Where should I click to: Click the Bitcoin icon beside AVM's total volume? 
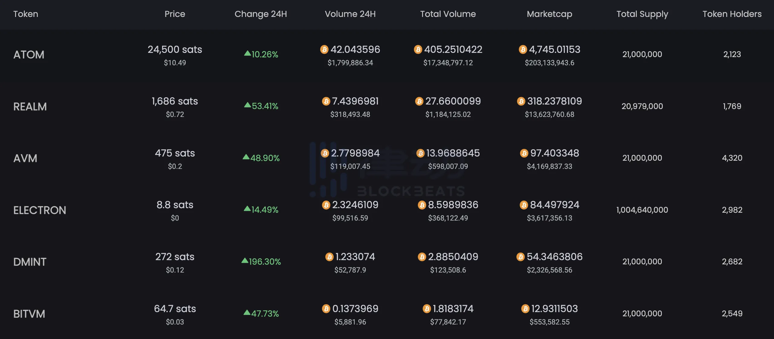coord(420,153)
